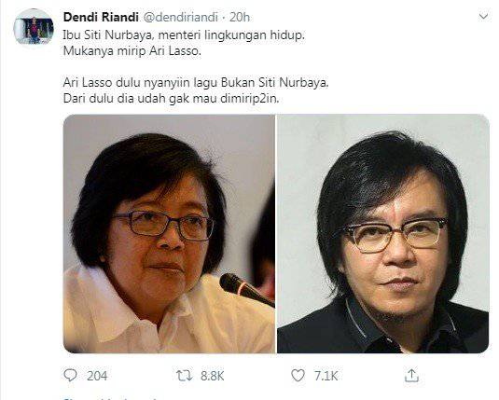This screenshot has width=499, height=400.
Task: Like the tweet with the heart icon
Action: [x=298, y=376]
